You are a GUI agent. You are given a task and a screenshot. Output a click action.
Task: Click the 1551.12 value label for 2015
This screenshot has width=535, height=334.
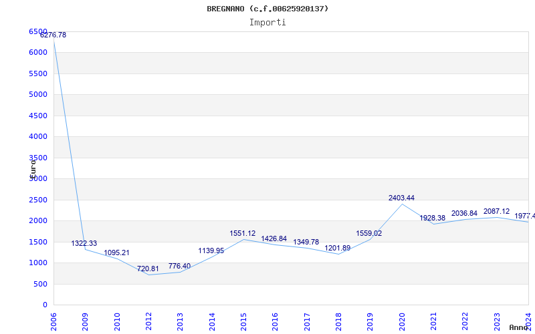click(x=242, y=233)
